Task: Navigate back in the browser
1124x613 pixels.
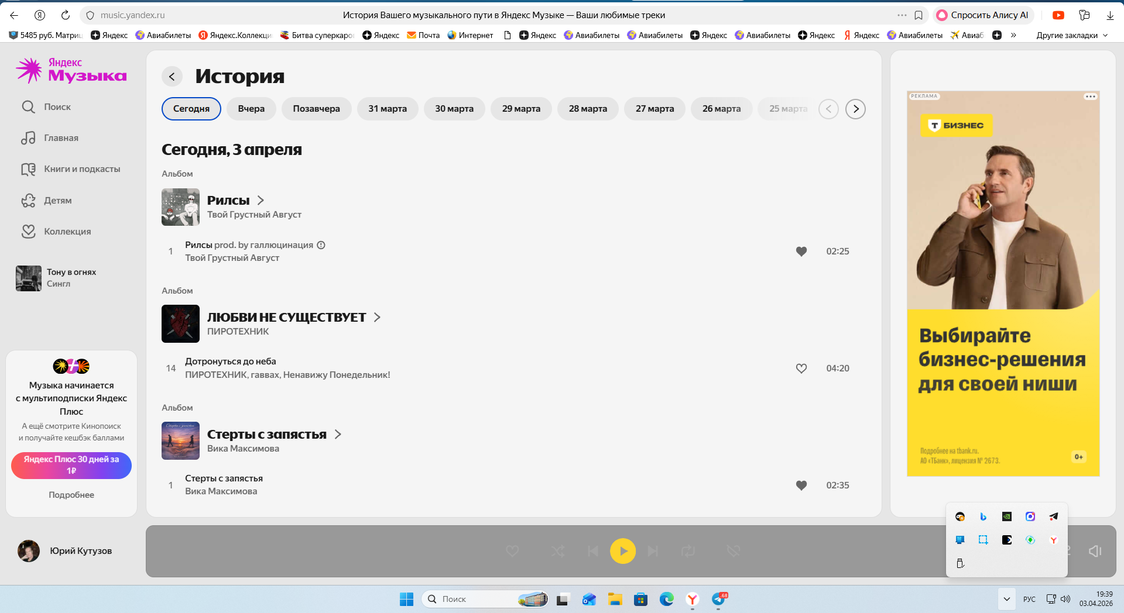Action: click(14, 15)
